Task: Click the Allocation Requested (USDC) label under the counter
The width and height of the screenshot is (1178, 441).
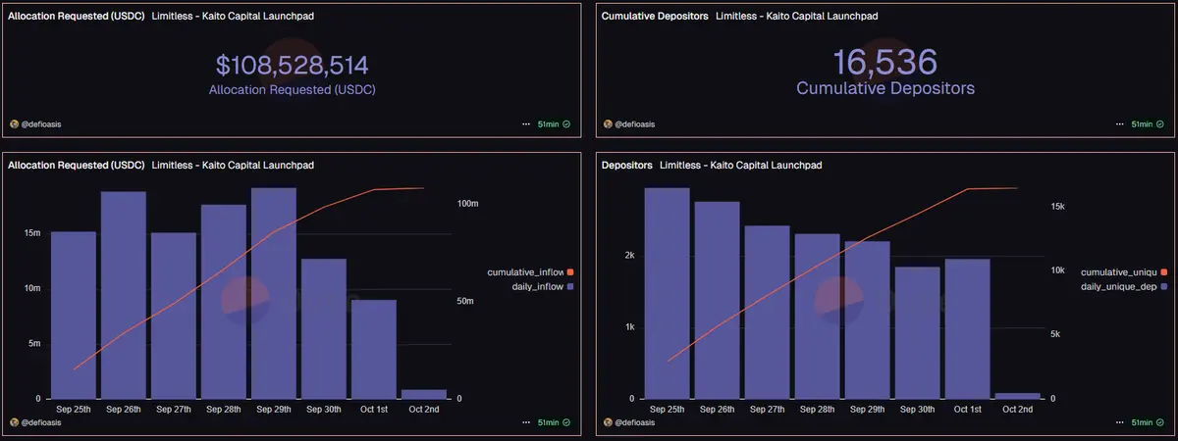Action: (x=293, y=89)
